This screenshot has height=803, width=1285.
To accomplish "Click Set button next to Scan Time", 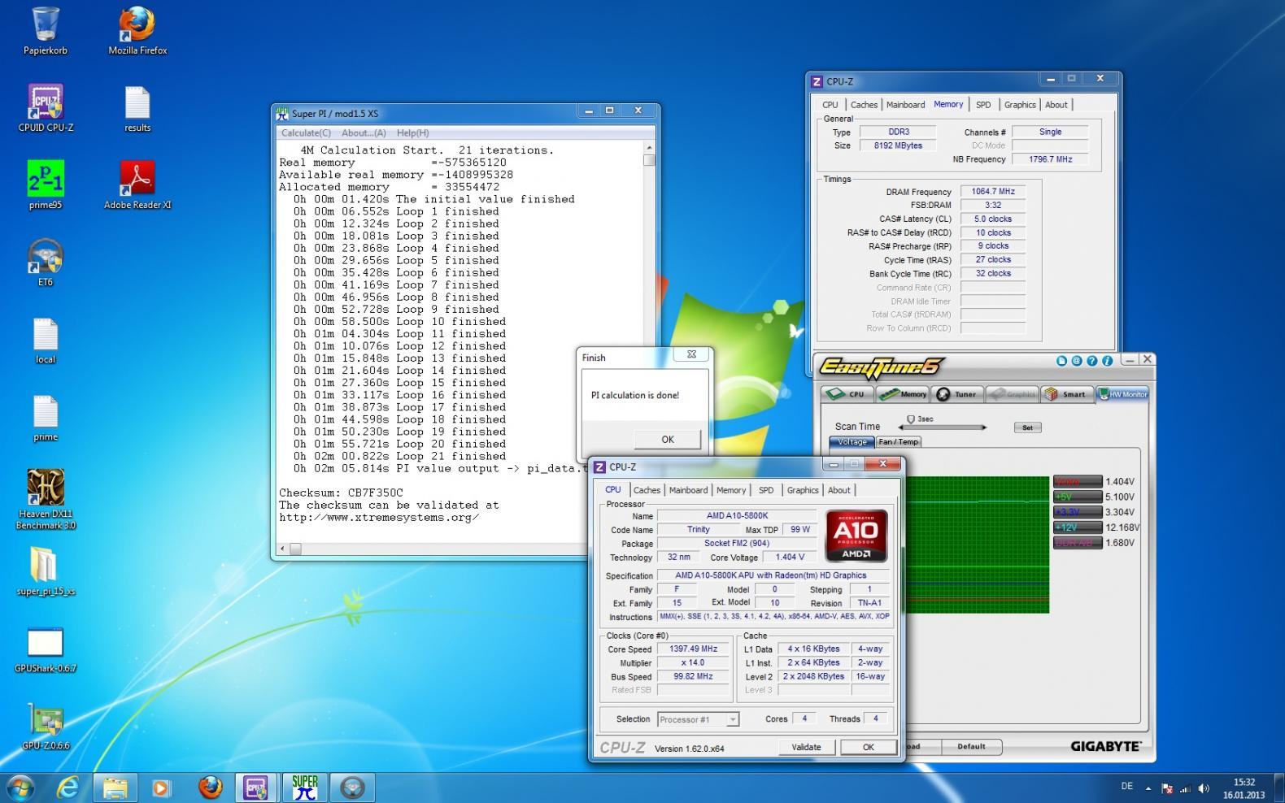I will click(x=1027, y=428).
